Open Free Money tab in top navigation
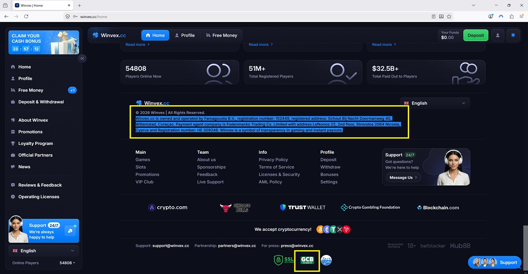528x274 pixels. tap(221, 35)
